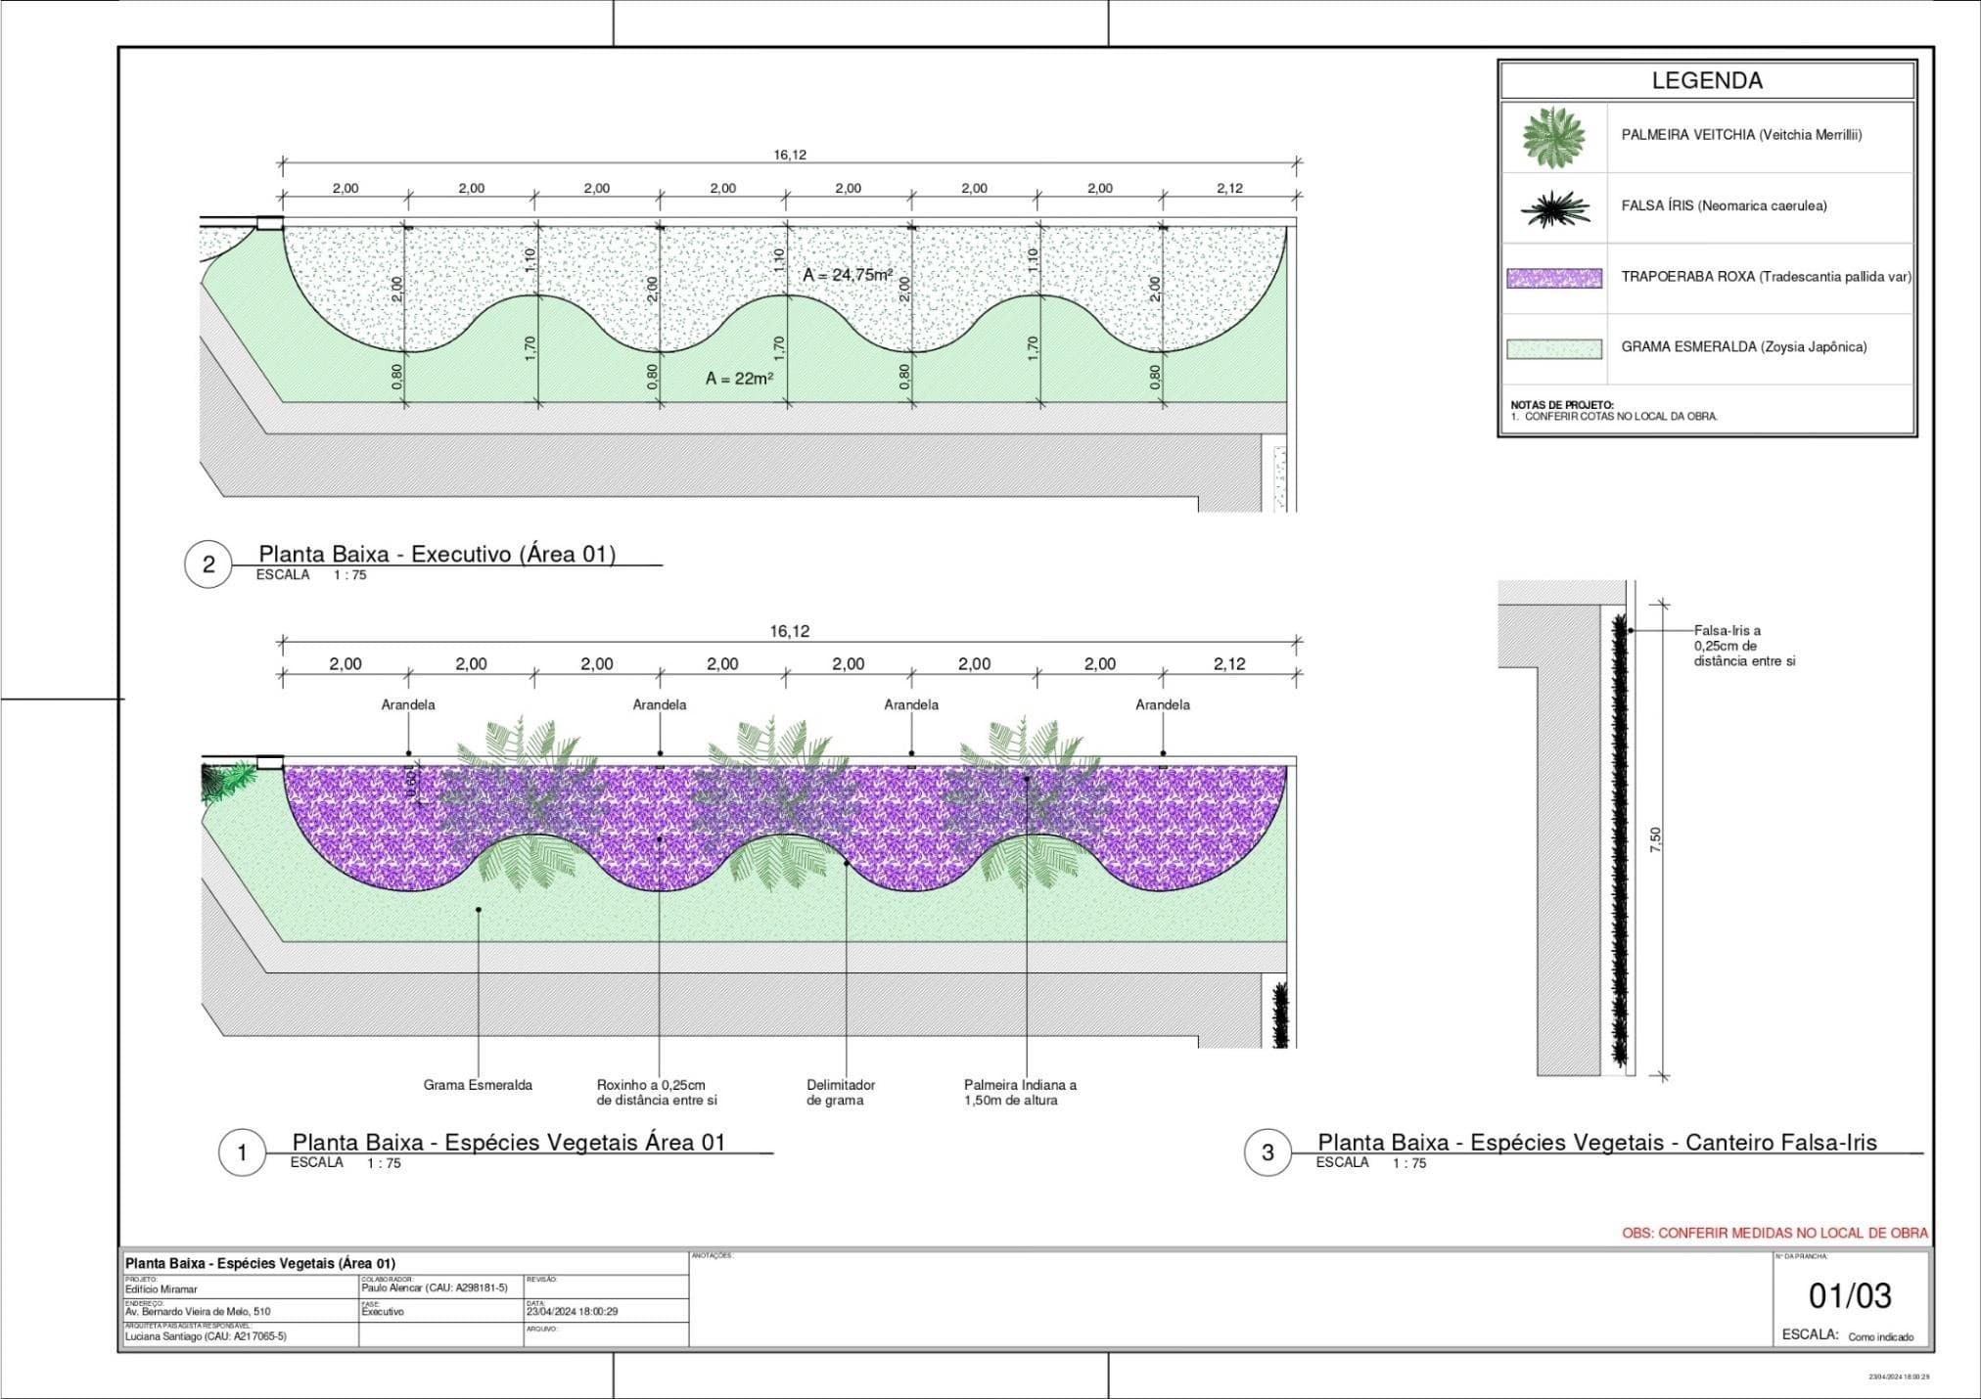This screenshot has width=1981, height=1399.
Task: Select the green Grama Esmeralda legend swatch
Action: click(x=1554, y=348)
